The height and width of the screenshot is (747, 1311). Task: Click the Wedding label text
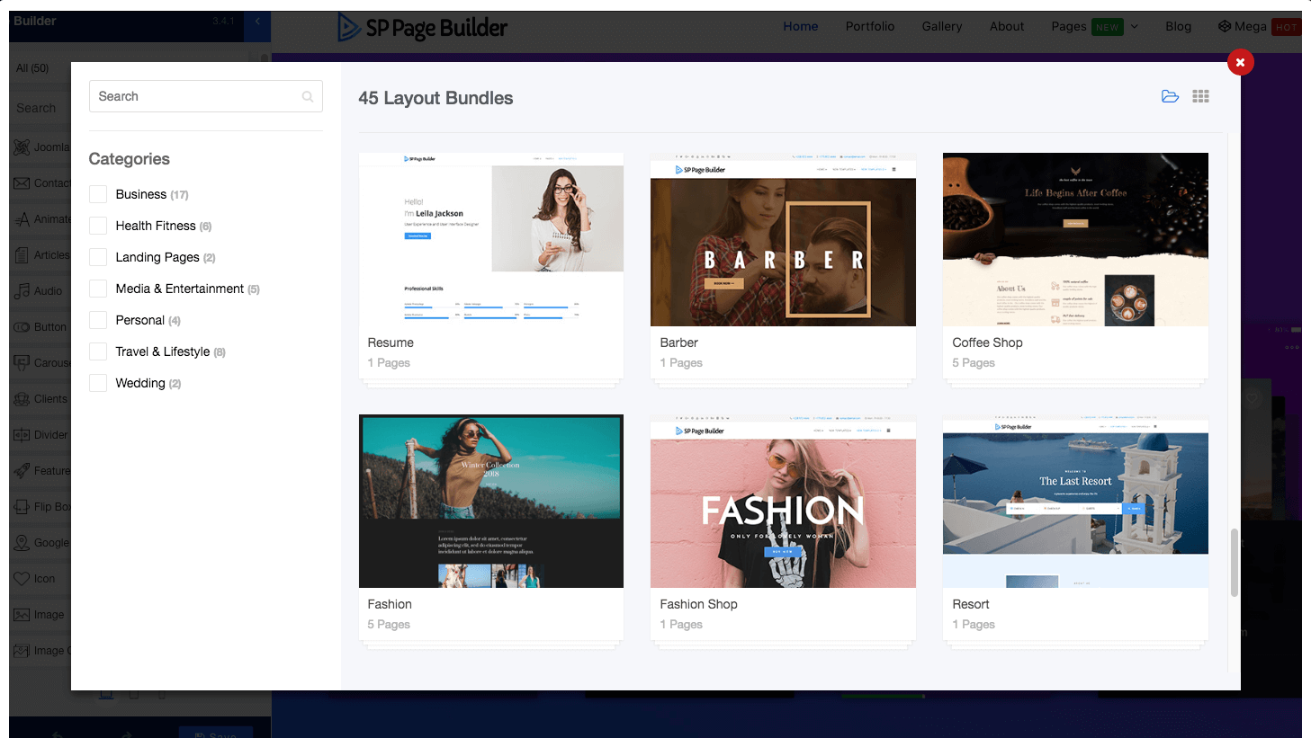(x=140, y=383)
